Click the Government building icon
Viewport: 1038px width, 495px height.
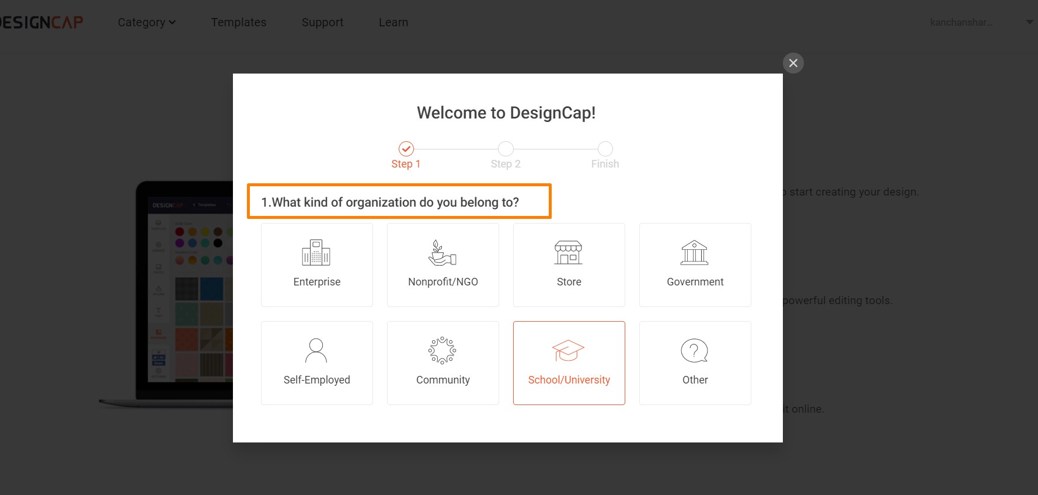pyautogui.click(x=695, y=253)
